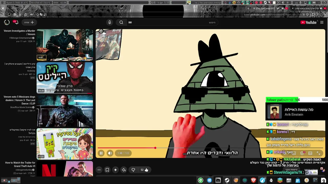Switch the player to theater mode
Image resolution: width=328 pixels, height=184 pixels.
coord(310,153)
